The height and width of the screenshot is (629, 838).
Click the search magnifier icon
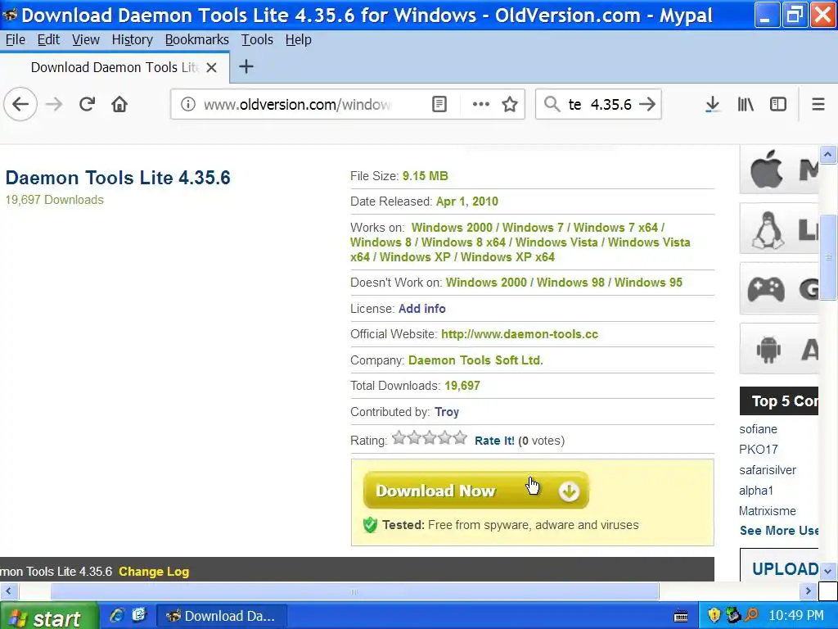pos(552,104)
